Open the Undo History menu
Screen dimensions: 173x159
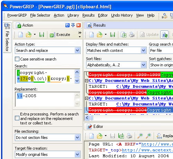point(122,15)
